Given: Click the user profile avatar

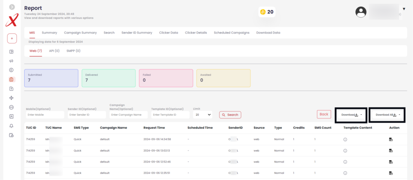Looking at the screenshot, I should click(361, 12).
